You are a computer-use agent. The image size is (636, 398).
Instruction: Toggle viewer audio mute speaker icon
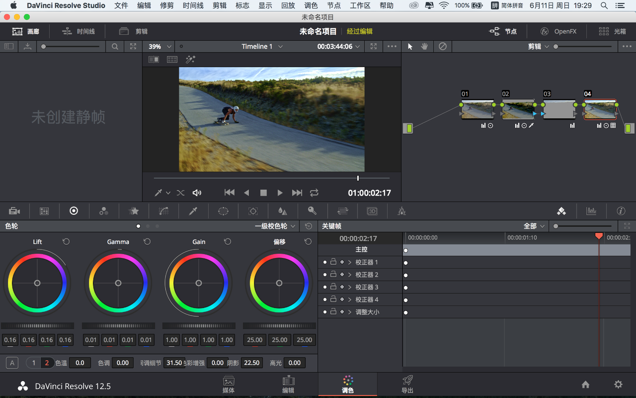(x=197, y=193)
